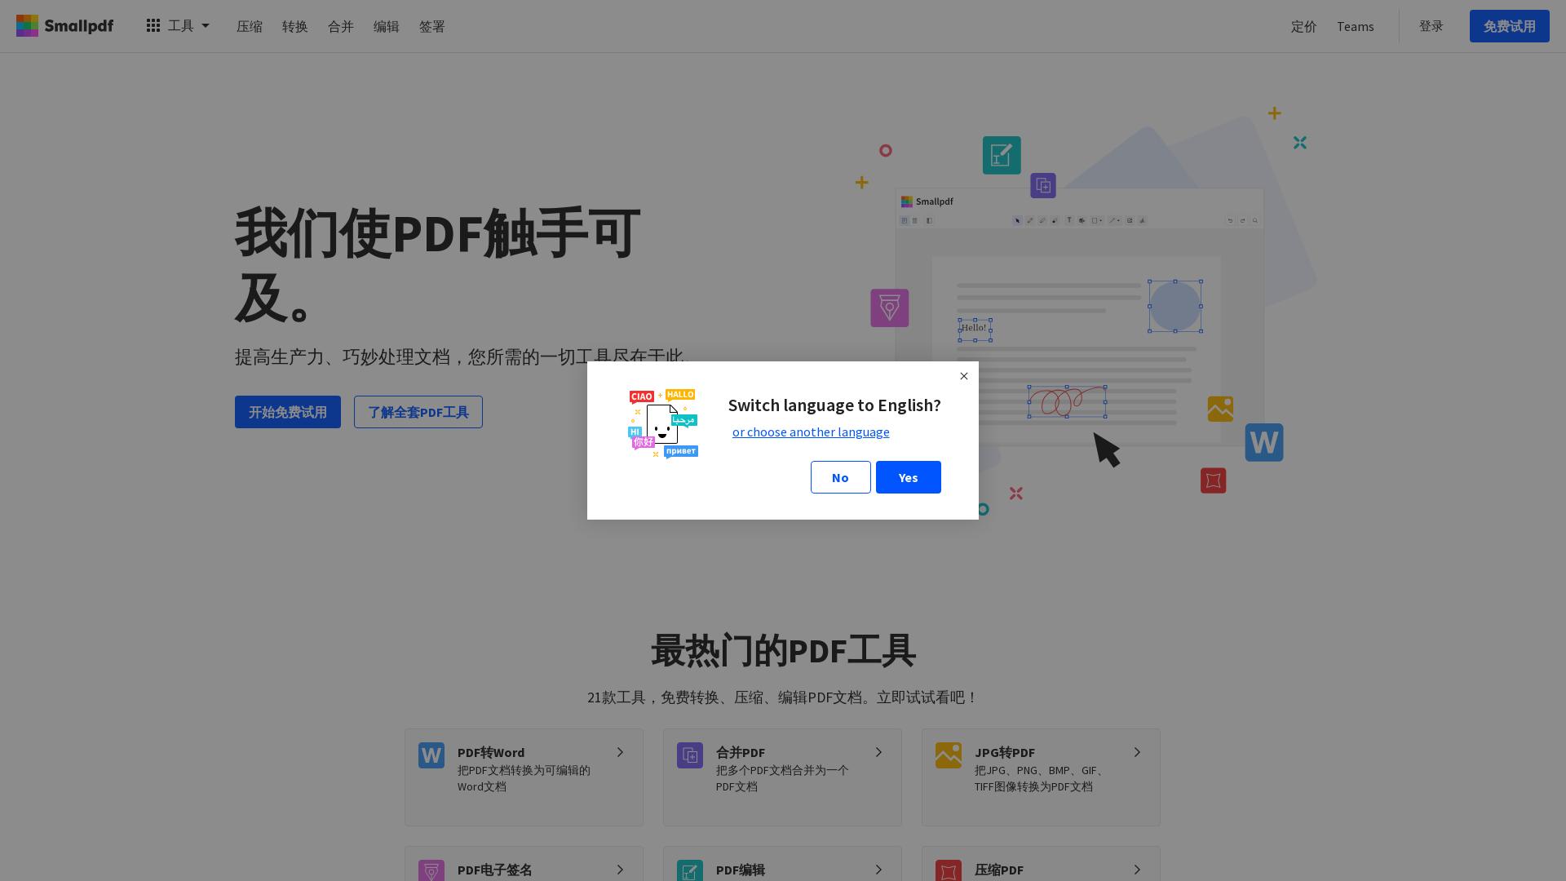Click the 免费试用 button in header

point(1510,26)
